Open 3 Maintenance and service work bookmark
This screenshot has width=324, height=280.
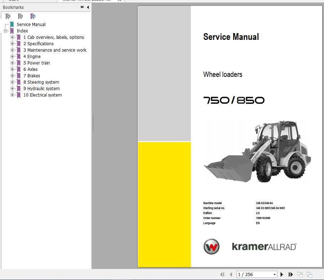pyautogui.click(x=55, y=50)
